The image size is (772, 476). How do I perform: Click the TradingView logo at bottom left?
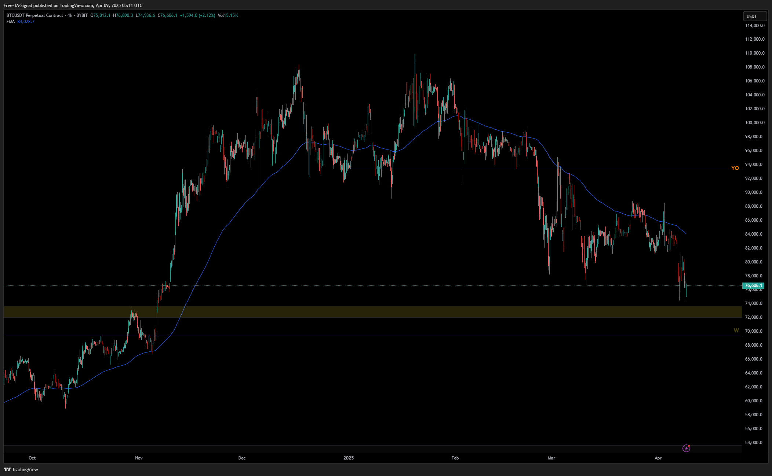[21, 469]
